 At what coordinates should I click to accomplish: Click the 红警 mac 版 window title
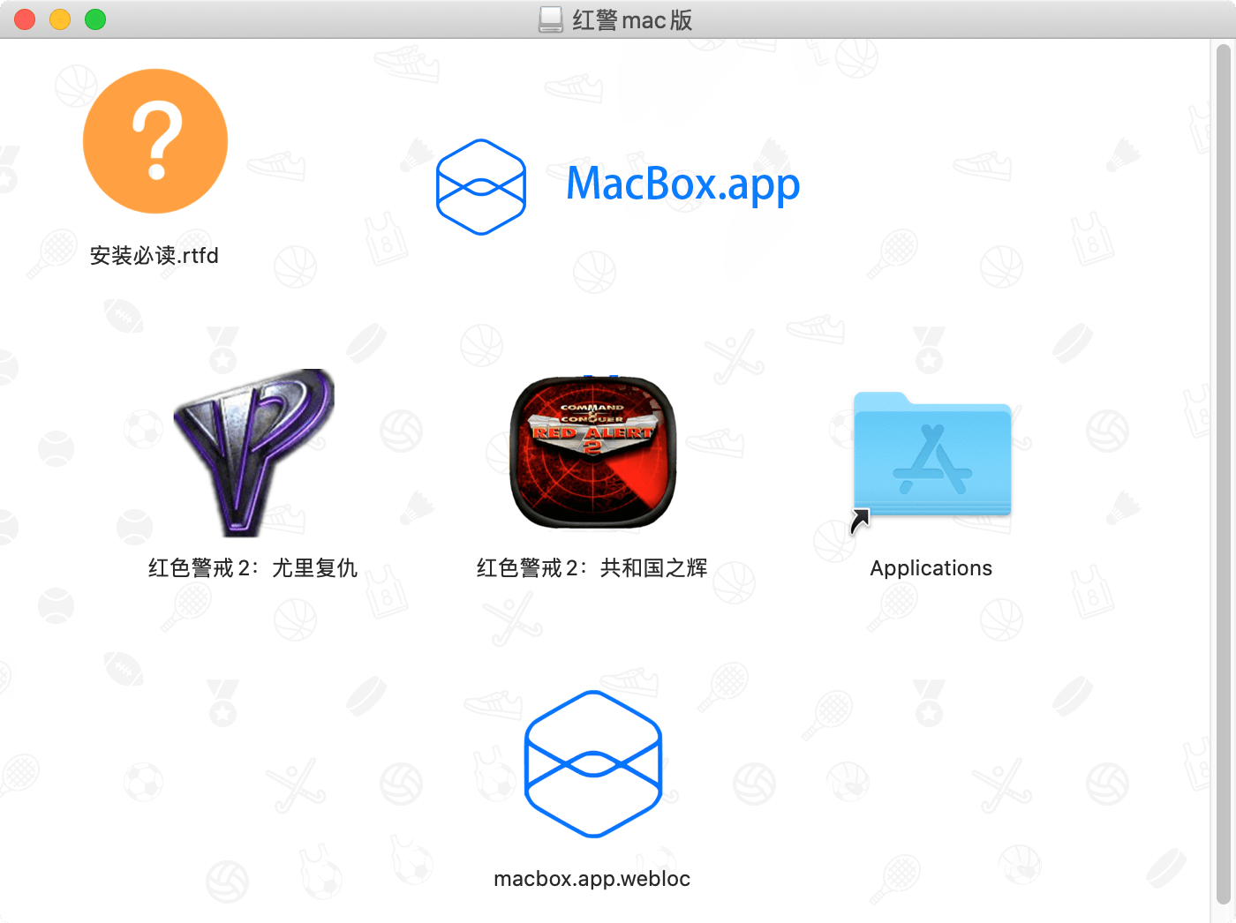click(632, 19)
